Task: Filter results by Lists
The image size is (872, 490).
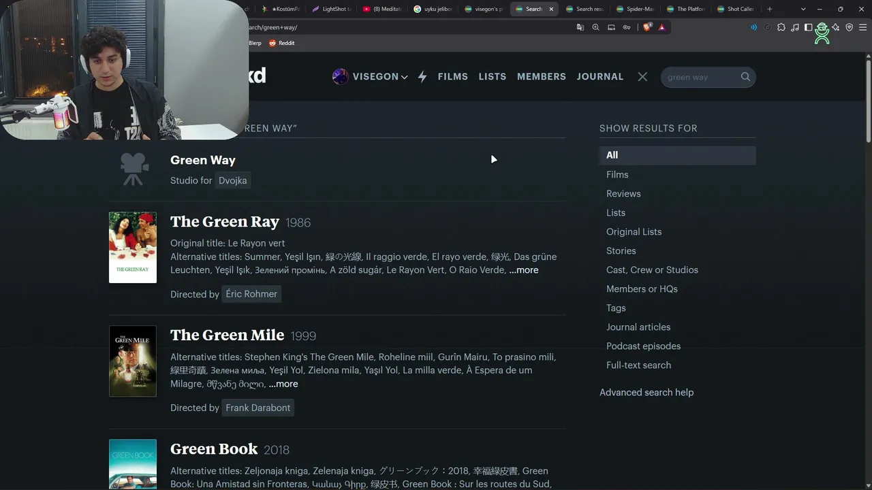Action: tap(616, 213)
